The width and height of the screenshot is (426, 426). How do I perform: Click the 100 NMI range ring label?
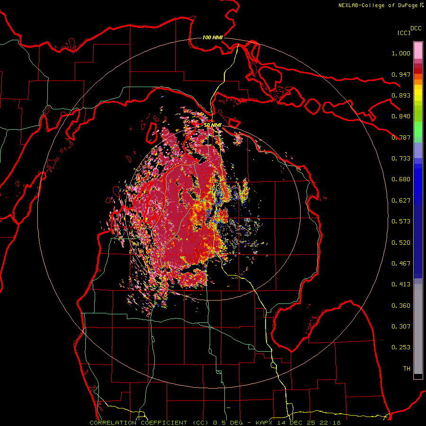213,37
